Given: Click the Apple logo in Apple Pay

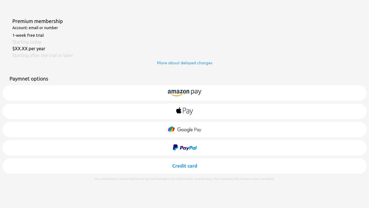Looking at the screenshot, I should (x=179, y=111).
